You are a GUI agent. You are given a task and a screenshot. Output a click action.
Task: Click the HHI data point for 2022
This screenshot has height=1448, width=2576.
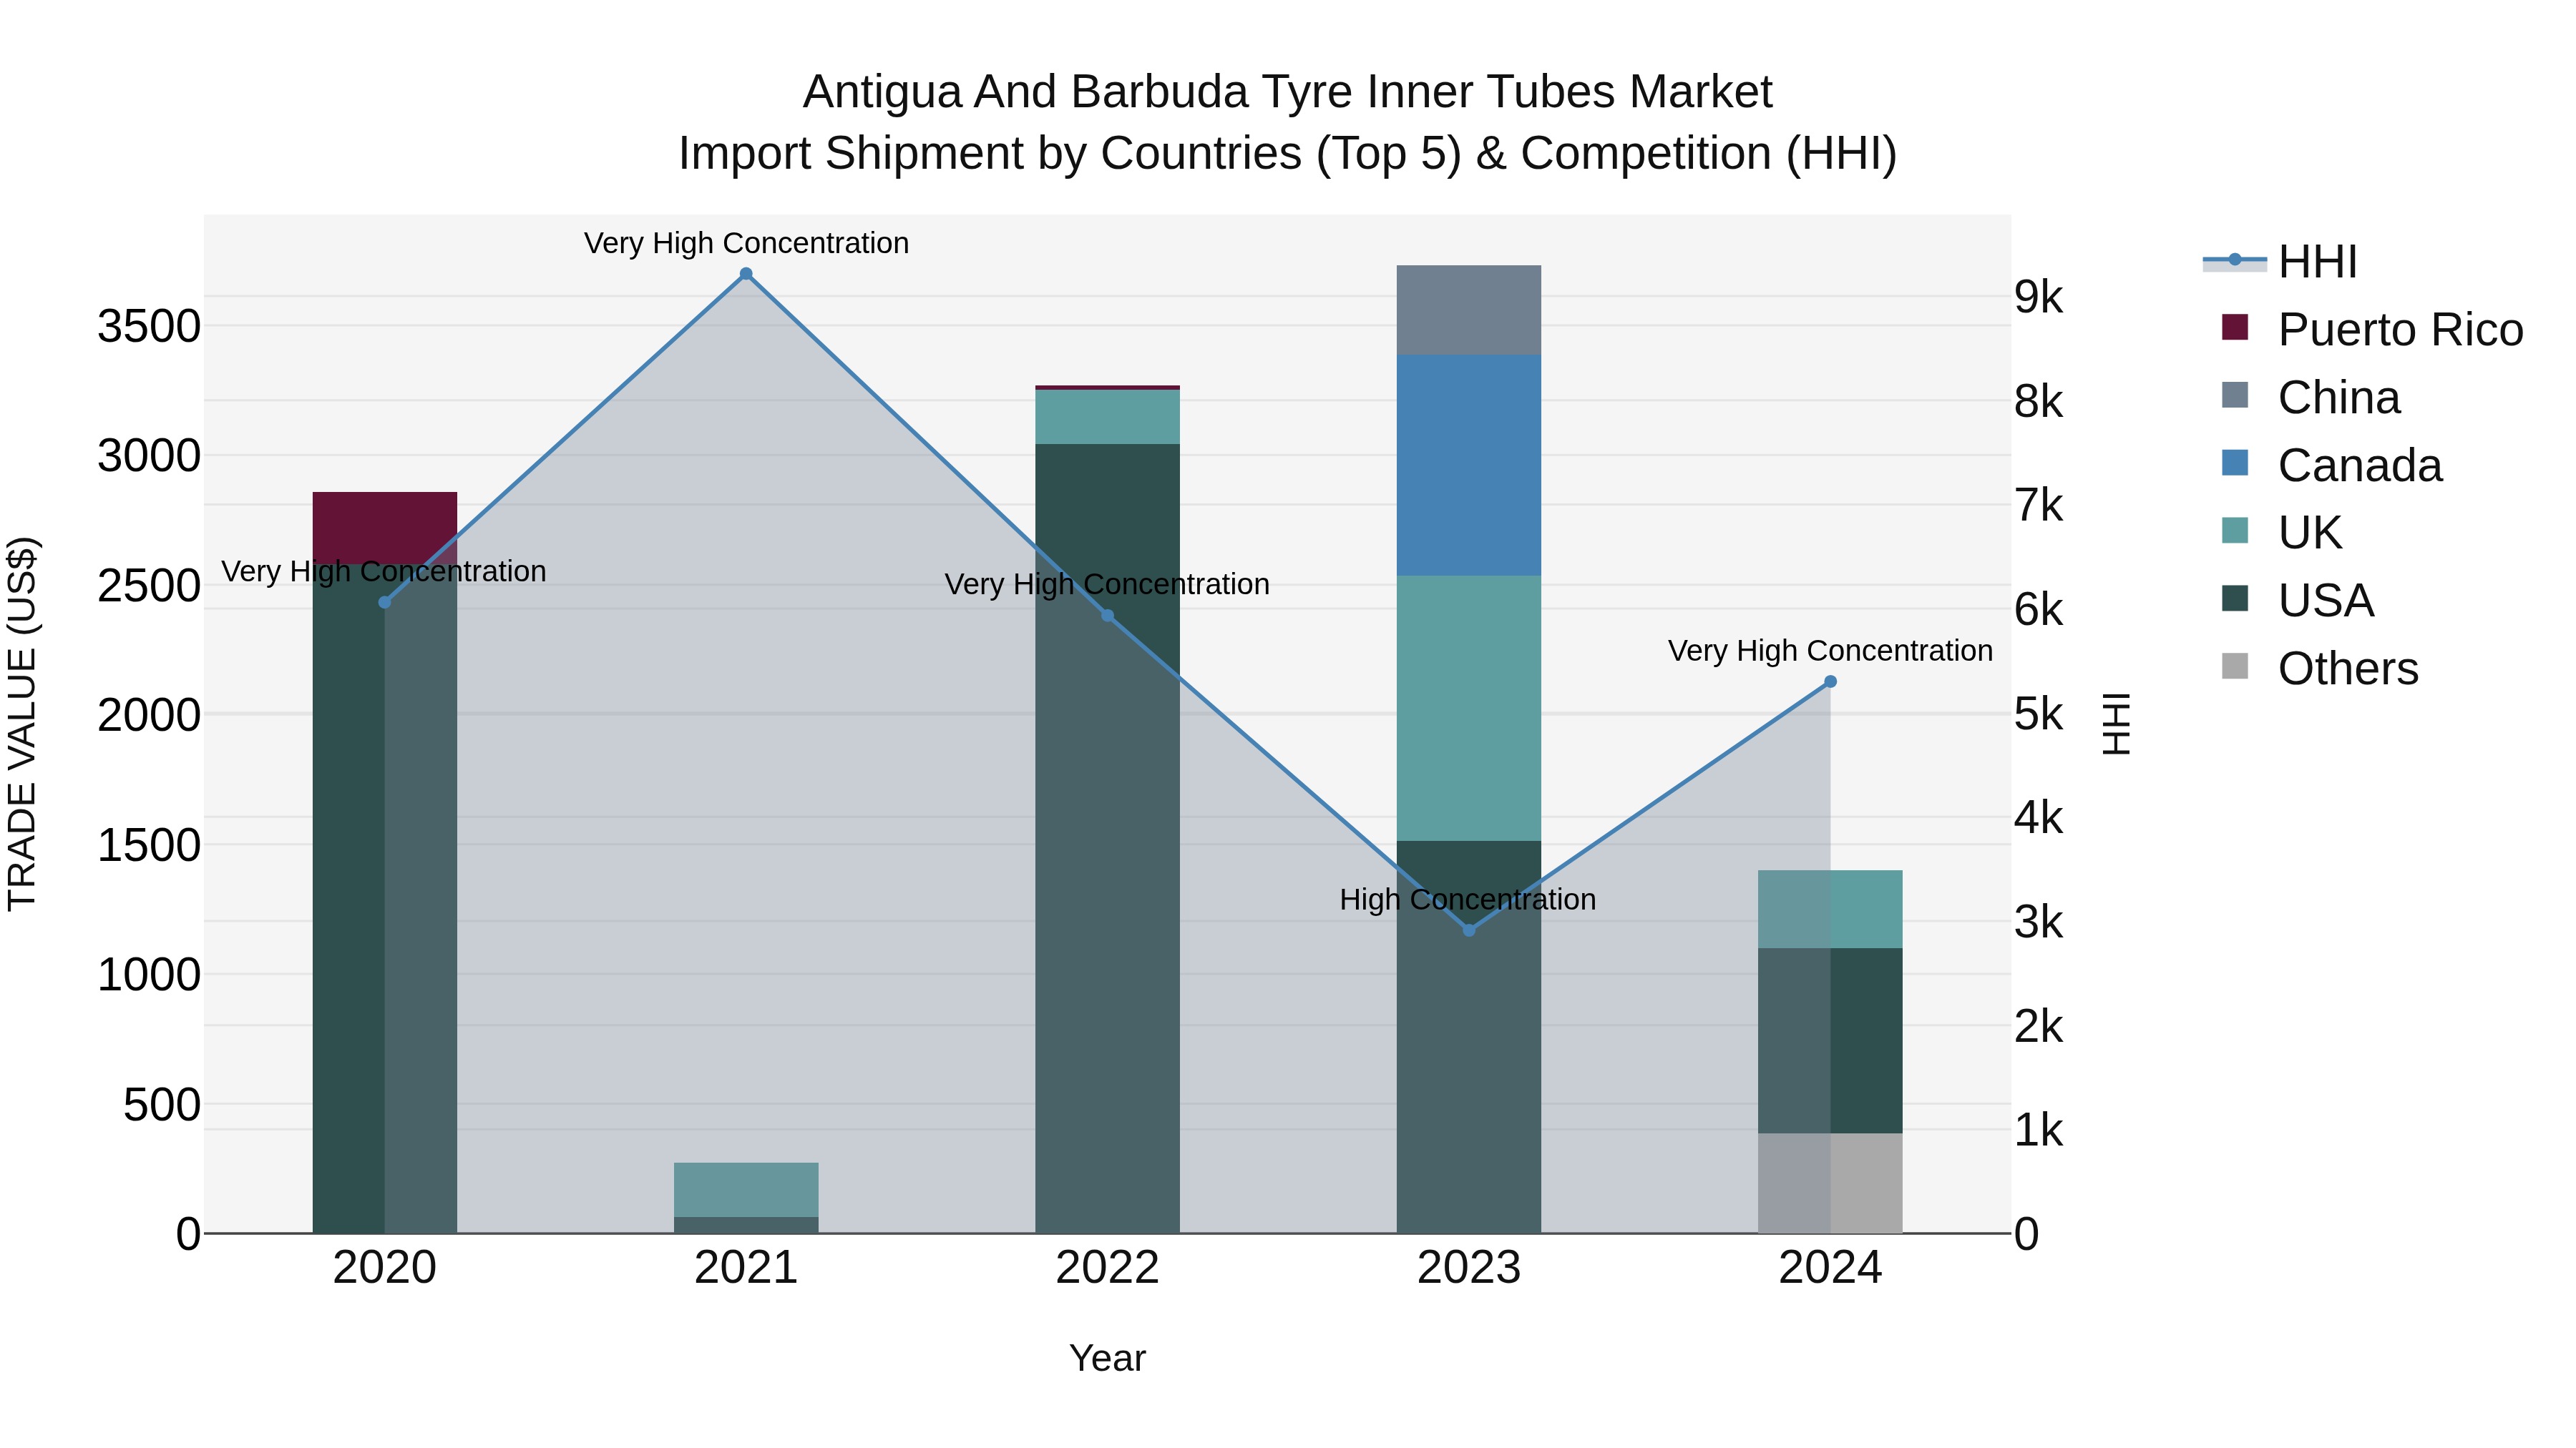point(1108,616)
